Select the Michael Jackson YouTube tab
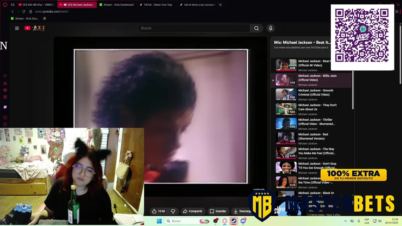 77,5
